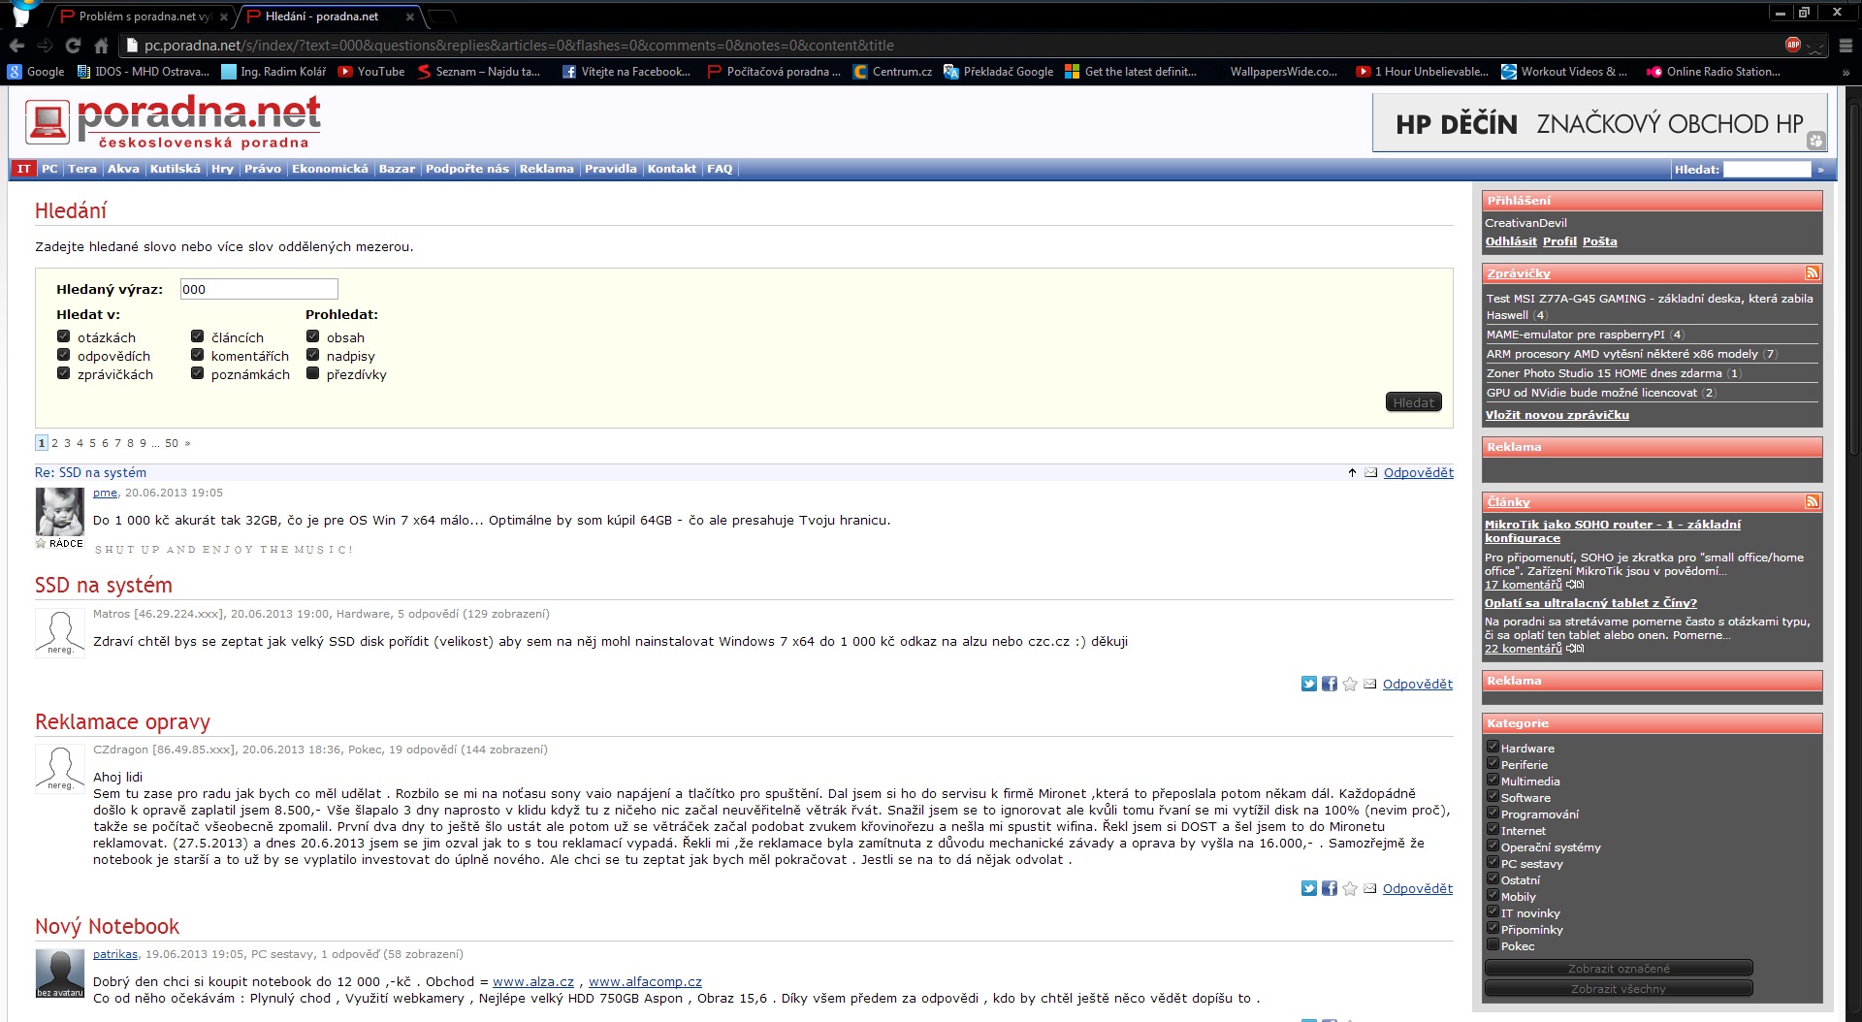Click the up arrow in 'Re: SSD na systém' row
Viewport: 1862px width, 1022px height.
pos(1352,472)
